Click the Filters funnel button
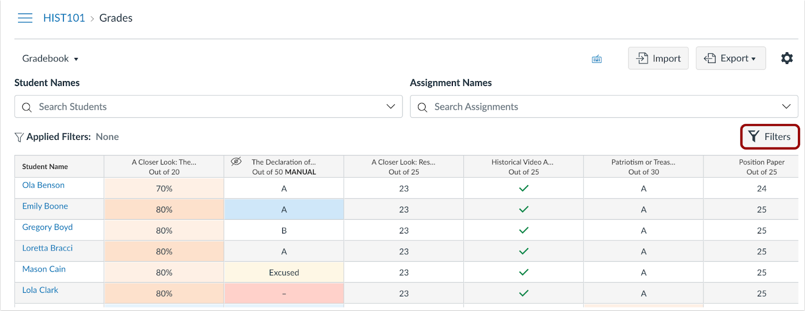 coord(769,137)
